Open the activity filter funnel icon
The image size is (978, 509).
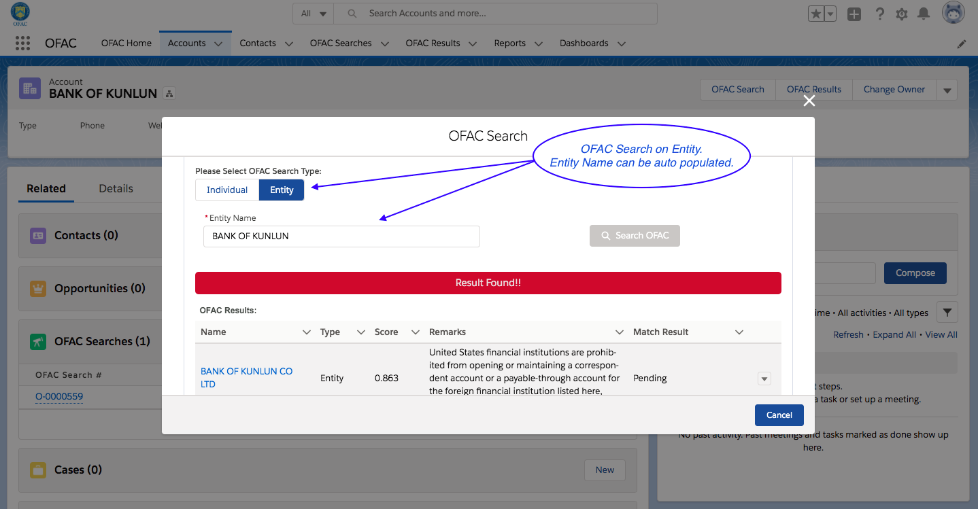click(x=947, y=313)
